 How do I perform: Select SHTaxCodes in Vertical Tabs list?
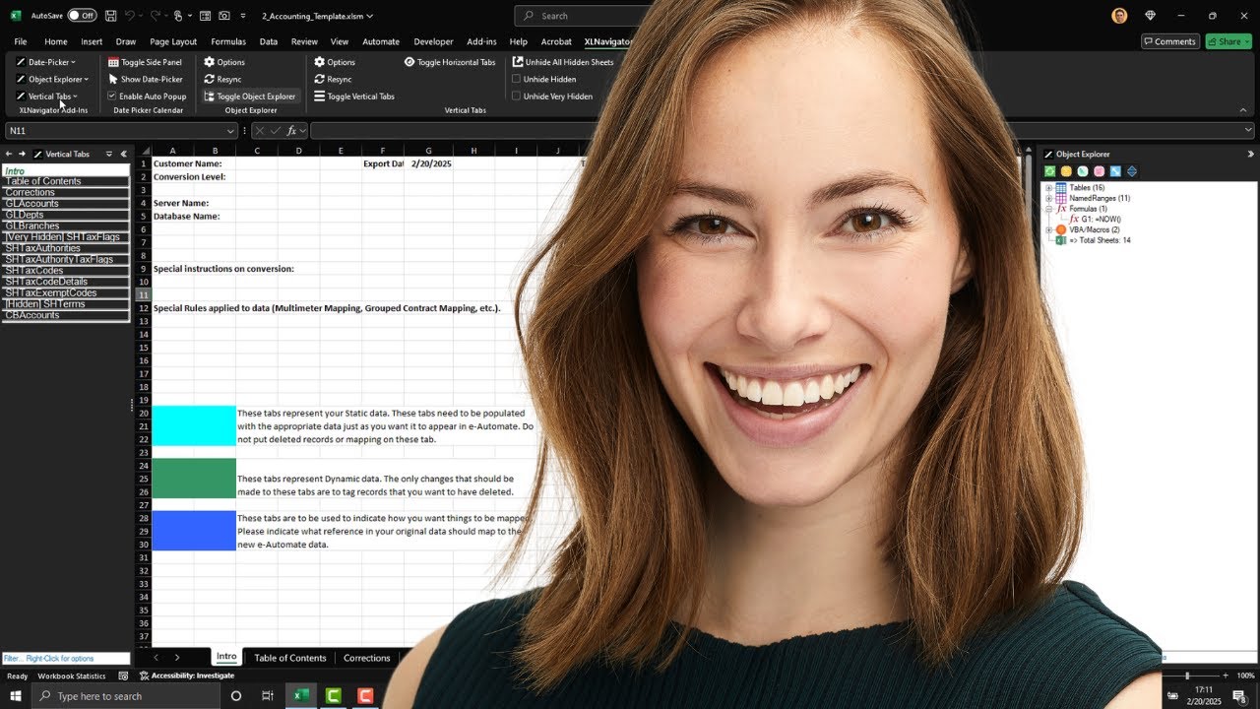tap(66, 271)
